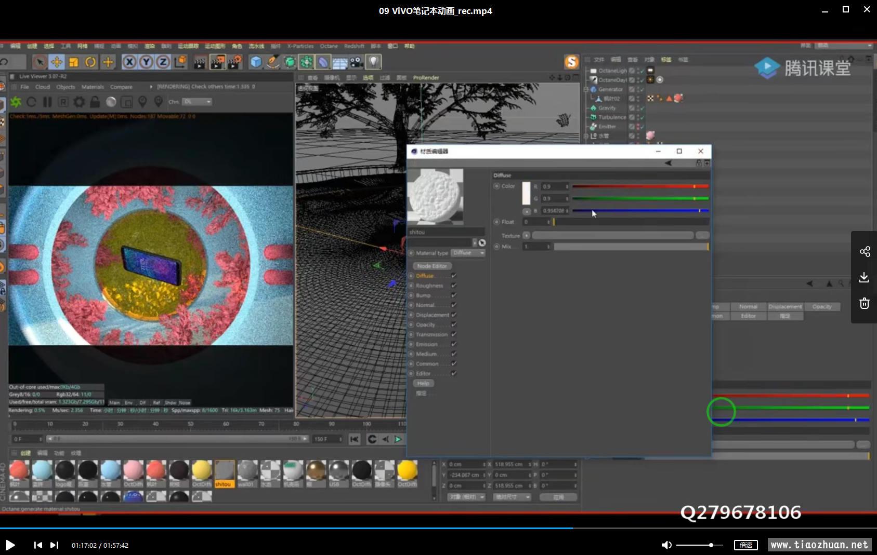Select the Normal channel in material list
The width and height of the screenshot is (877, 555).
coord(425,305)
